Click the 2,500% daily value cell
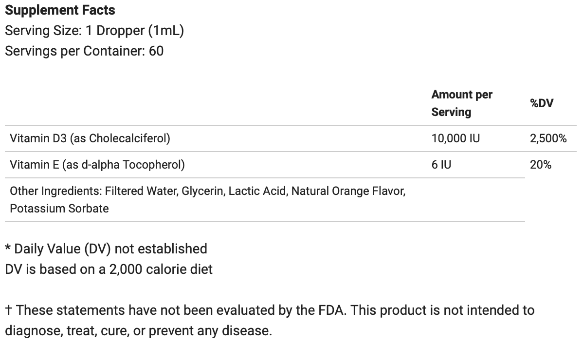Image resolution: width=583 pixels, height=346 pixels. click(x=548, y=138)
